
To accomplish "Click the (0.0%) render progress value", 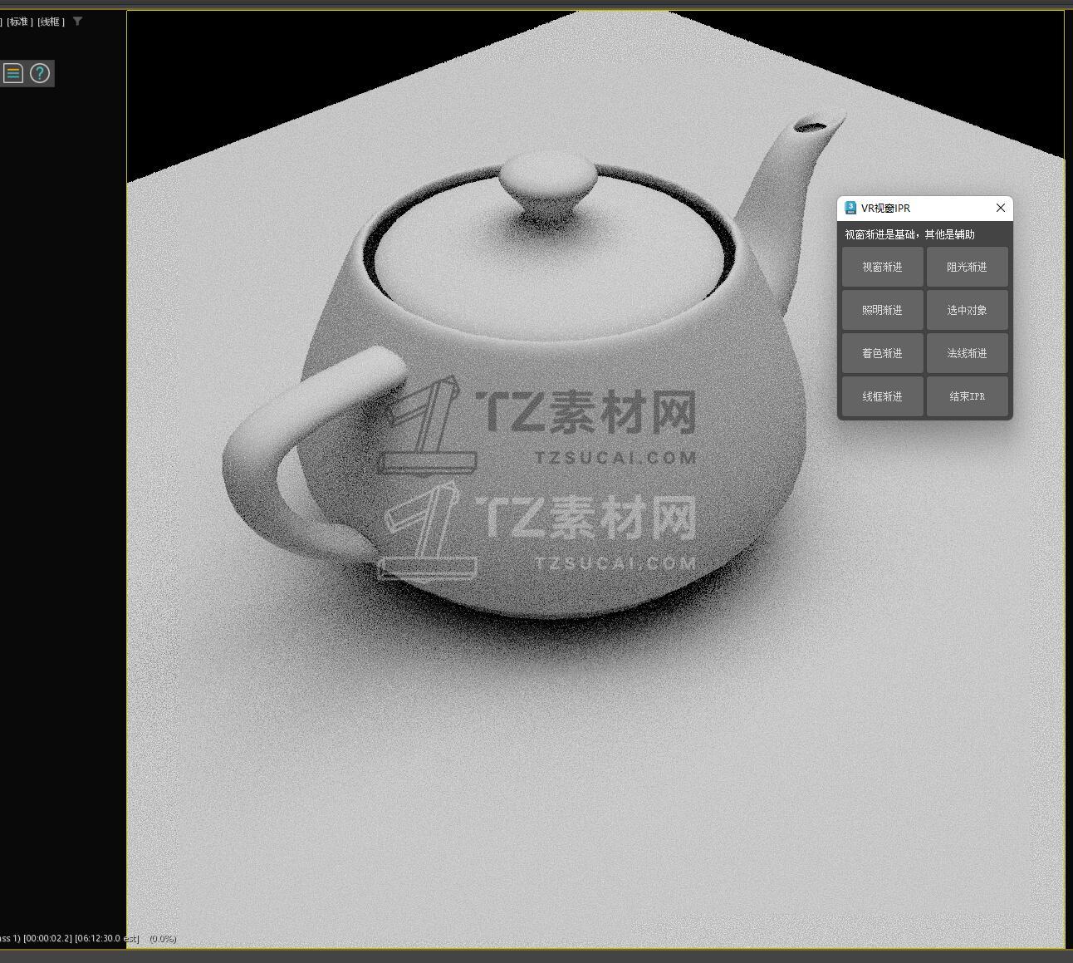I will [x=163, y=939].
